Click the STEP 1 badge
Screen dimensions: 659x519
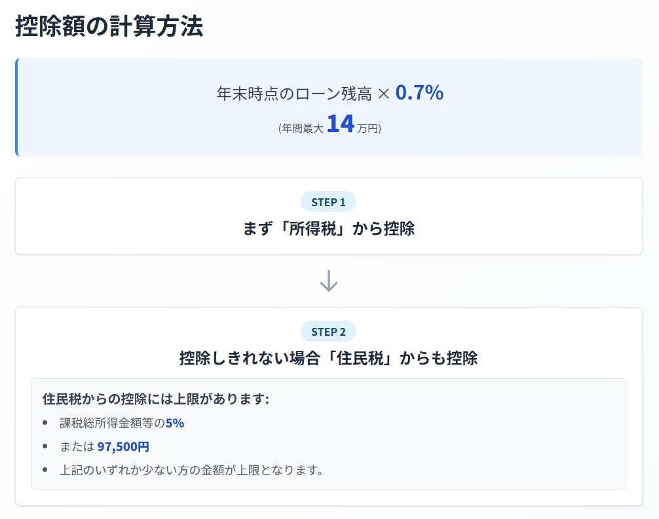click(x=328, y=202)
